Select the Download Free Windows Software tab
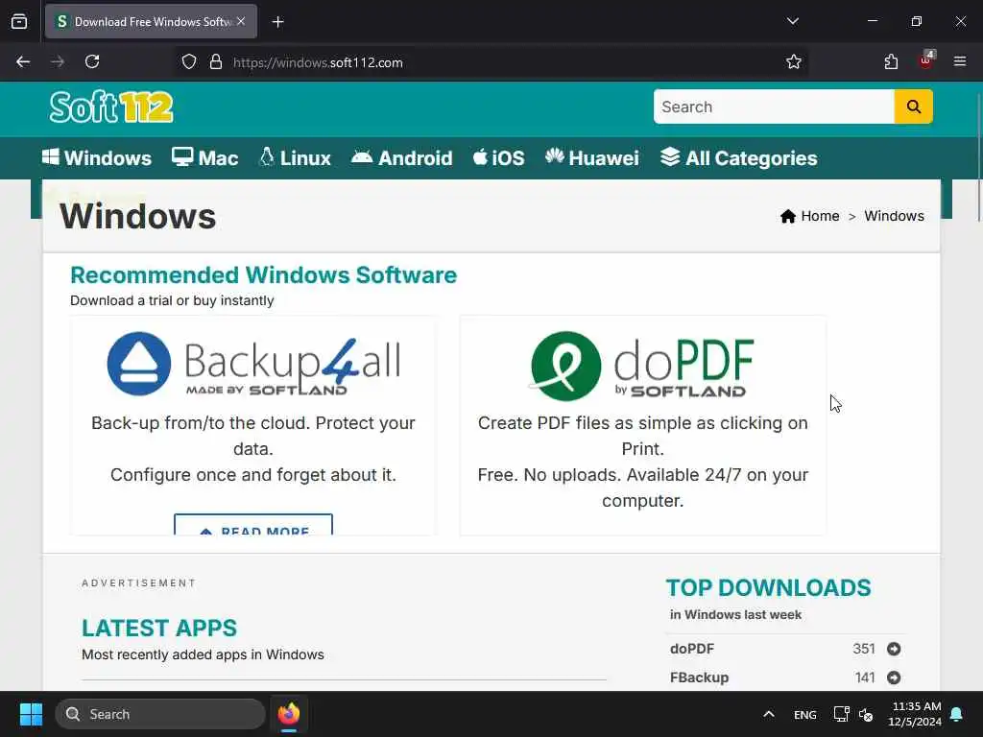This screenshot has height=737, width=983. [x=151, y=22]
